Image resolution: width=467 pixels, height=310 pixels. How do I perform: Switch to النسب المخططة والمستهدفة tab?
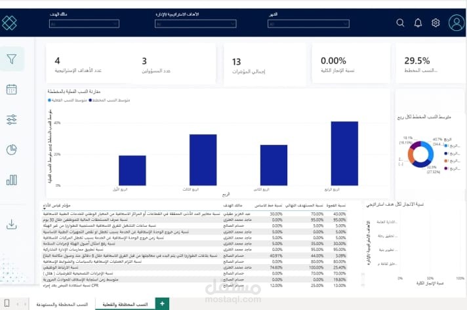[62, 304]
